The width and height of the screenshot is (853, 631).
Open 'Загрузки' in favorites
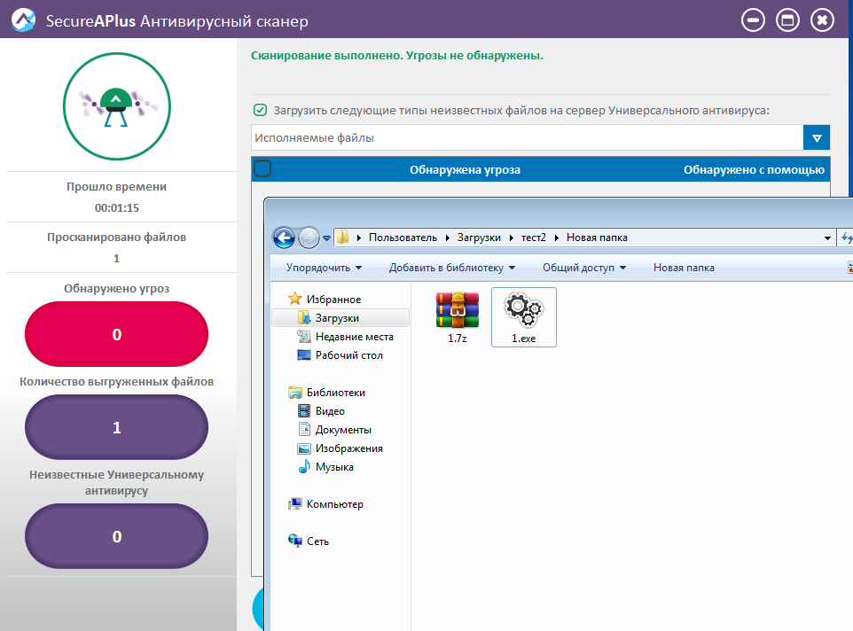[337, 318]
